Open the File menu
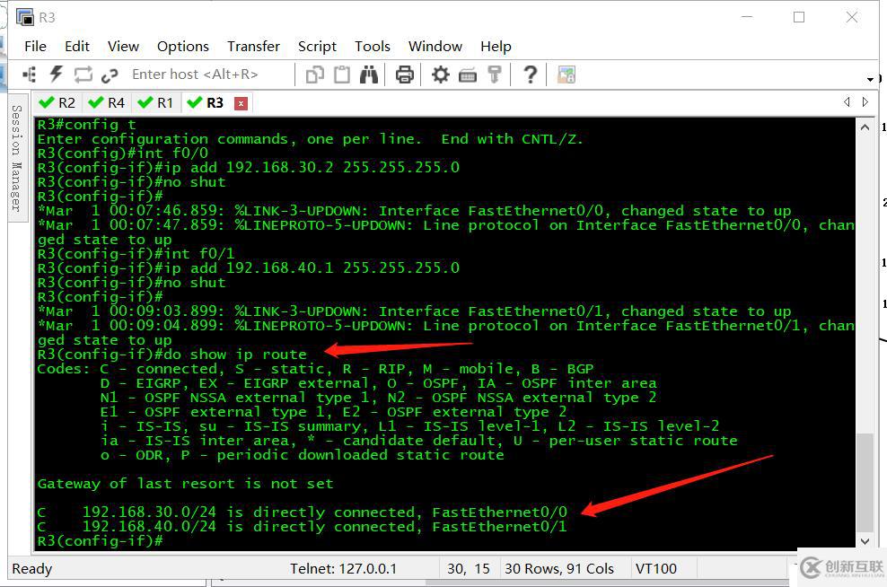This screenshot has width=887, height=587. point(35,47)
